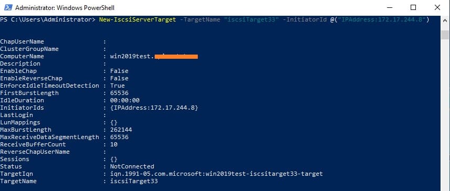Click the New-IscsiServerTarget command text
The width and height of the screenshot is (450, 191).
pyautogui.click(x=137, y=19)
